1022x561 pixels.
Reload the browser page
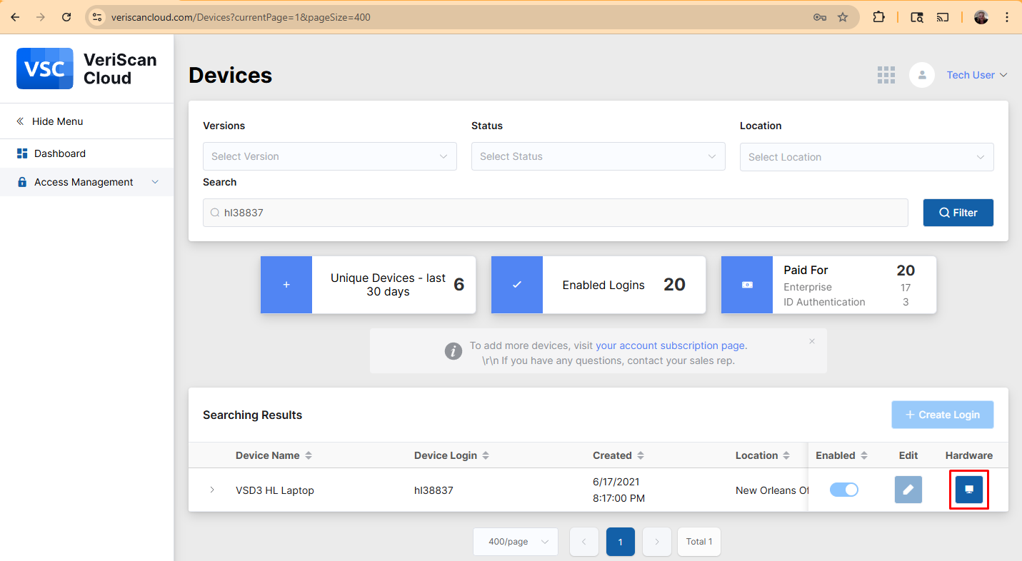click(66, 17)
